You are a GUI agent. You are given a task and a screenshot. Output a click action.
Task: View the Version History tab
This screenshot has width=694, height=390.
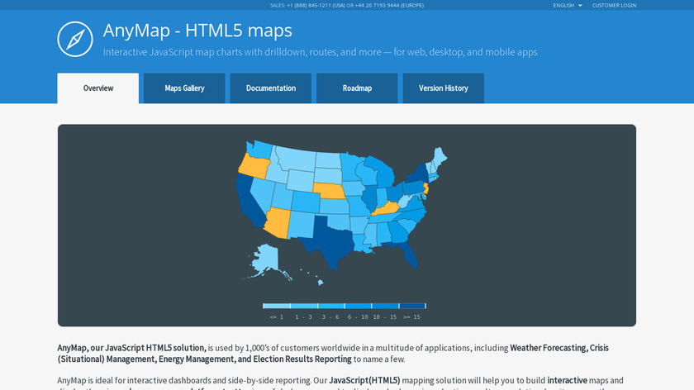click(x=443, y=88)
